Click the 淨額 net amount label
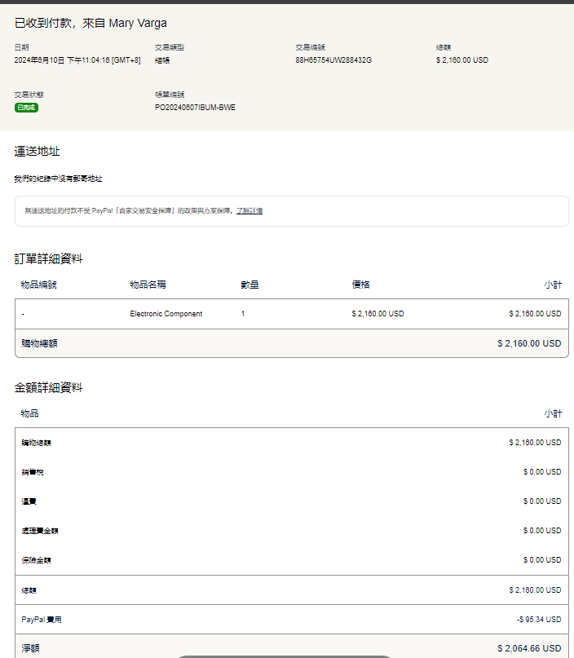This screenshot has width=574, height=658. click(30, 648)
